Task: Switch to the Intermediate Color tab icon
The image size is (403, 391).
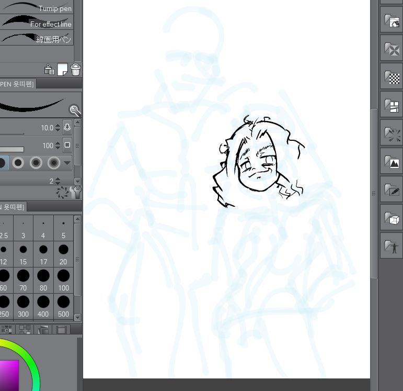Action: 25,329
